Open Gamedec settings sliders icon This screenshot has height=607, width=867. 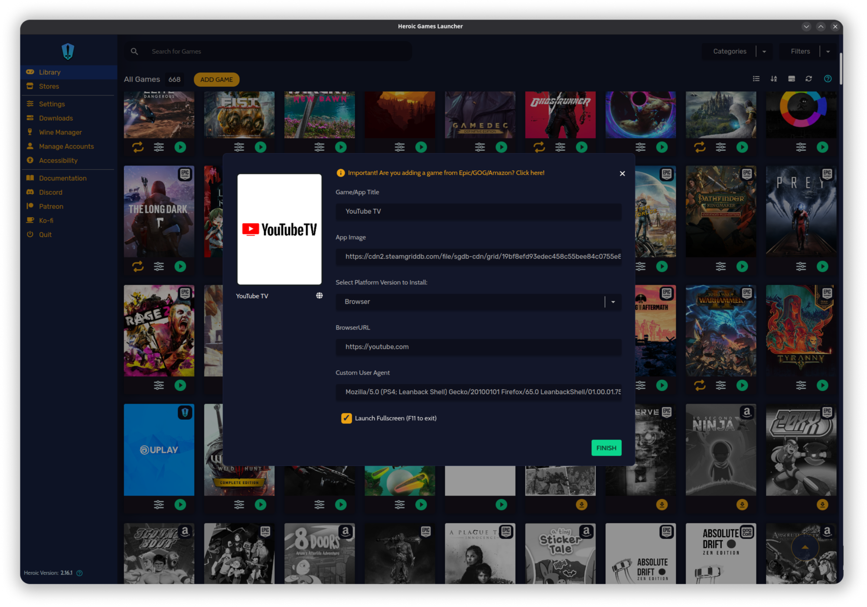[x=480, y=147]
